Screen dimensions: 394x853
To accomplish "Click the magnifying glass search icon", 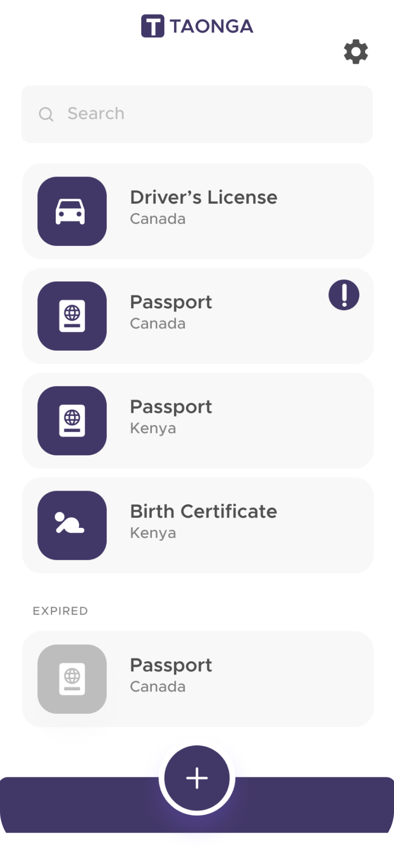I will (46, 114).
